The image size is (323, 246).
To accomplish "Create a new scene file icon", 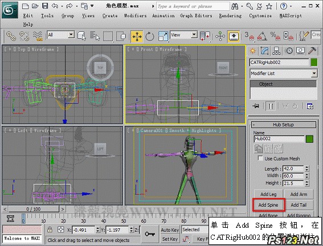I will tap(25, 6).
